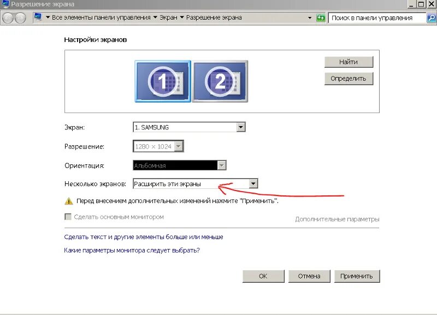The image size is (437, 315).
Task: Select monitor 2 thumbnail
Action: [220, 81]
